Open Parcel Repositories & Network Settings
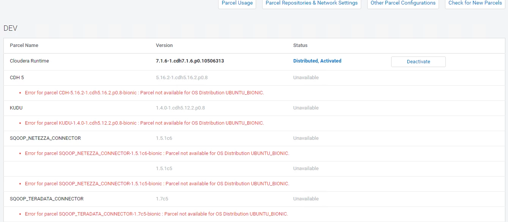 (311, 3)
